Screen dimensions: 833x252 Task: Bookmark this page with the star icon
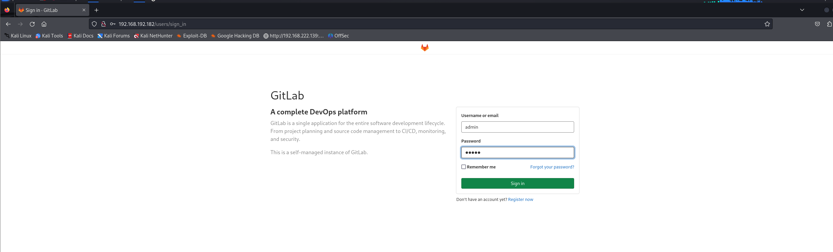(x=767, y=24)
